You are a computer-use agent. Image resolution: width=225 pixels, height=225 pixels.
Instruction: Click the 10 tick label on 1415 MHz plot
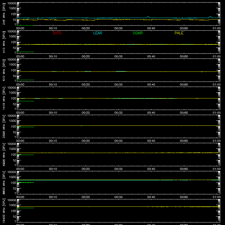click(x=14, y=104)
